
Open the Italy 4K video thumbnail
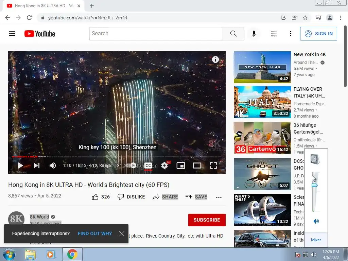coord(262,102)
